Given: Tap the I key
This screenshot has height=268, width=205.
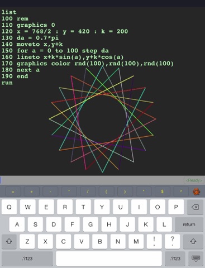Looking at the screenshot, I should [139, 207].
